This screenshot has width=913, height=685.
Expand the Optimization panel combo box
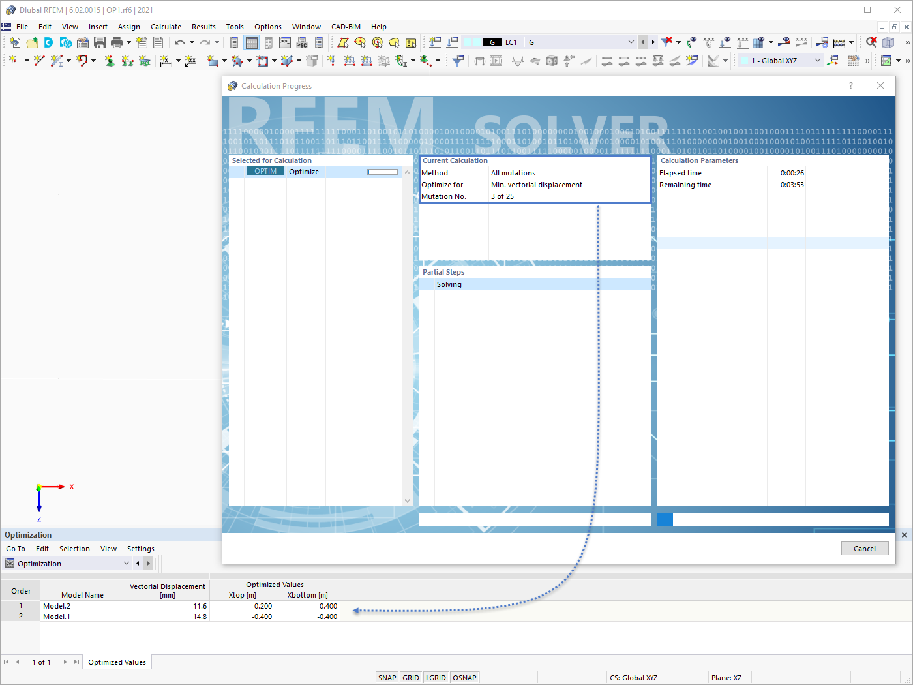[127, 563]
